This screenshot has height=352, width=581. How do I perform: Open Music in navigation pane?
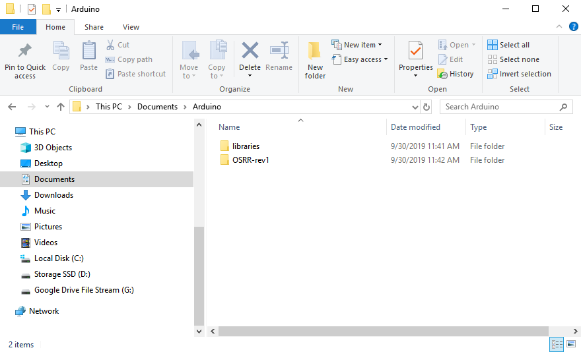click(x=38, y=211)
